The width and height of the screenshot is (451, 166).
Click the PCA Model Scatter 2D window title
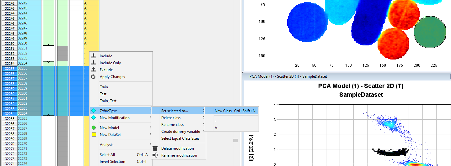coord(288,76)
